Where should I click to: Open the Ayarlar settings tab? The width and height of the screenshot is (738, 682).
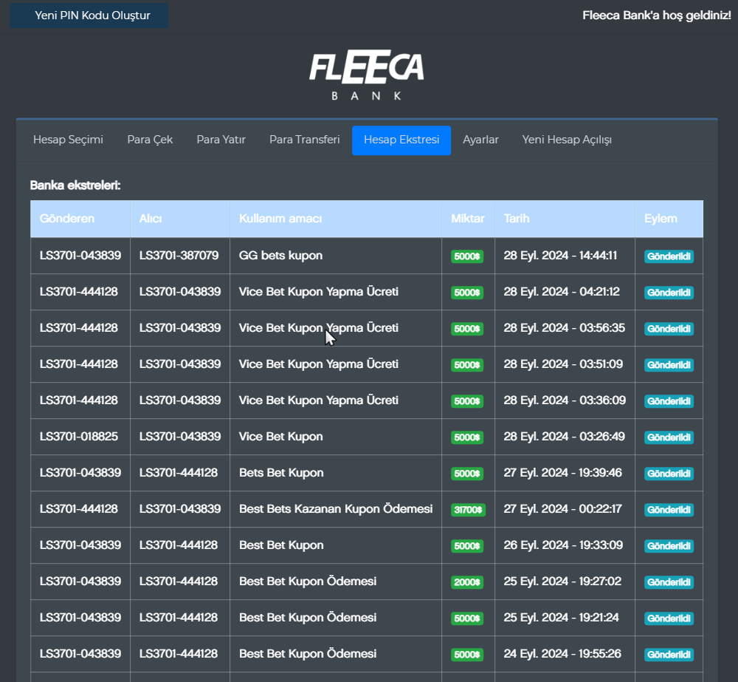(x=480, y=140)
